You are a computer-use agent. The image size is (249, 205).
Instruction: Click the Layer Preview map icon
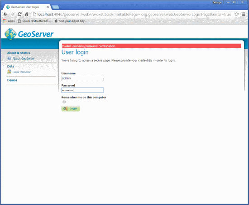tap(9, 72)
